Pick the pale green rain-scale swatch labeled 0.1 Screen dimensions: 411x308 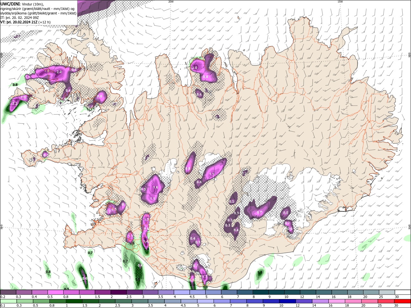point(9,301)
